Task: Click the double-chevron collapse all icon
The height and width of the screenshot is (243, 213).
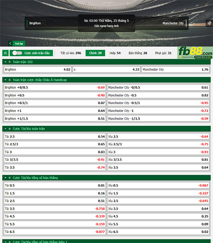Action: [6, 53]
